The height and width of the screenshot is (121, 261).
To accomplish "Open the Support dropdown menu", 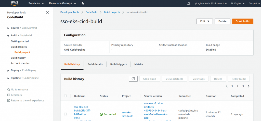I will pyautogui.click(x=255, y=3).
